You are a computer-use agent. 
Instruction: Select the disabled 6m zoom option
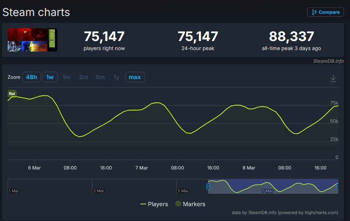(100, 77)
